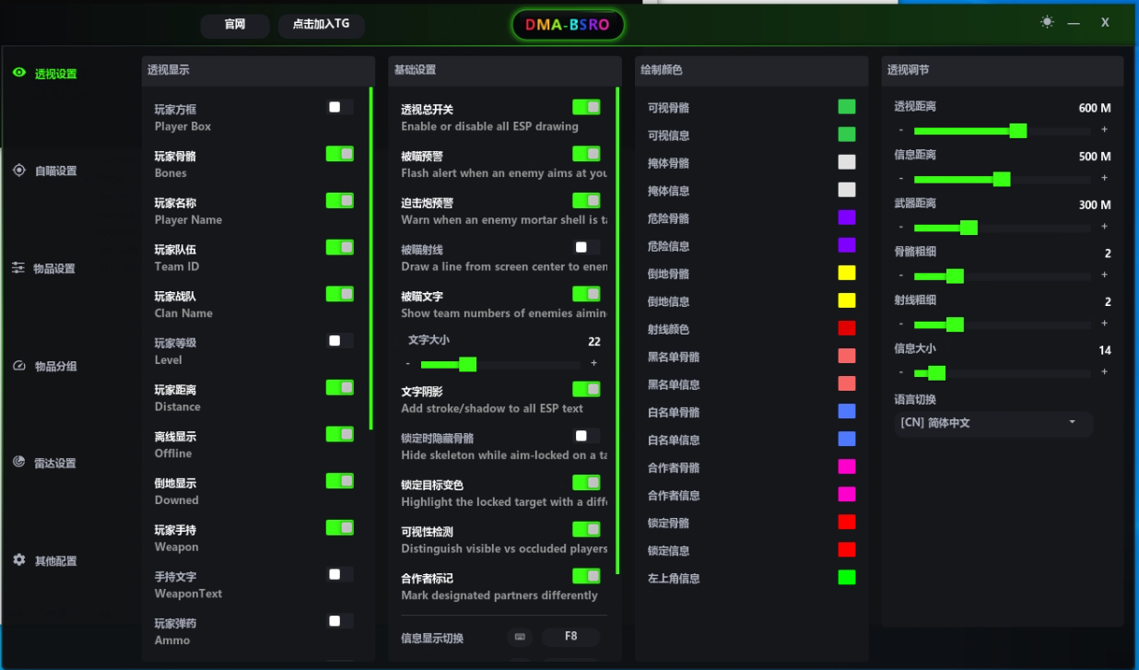This screenshot has width=1139, height=670.
Task: Switch to 雷达设置 tab
Action: (x=55, y=463)
